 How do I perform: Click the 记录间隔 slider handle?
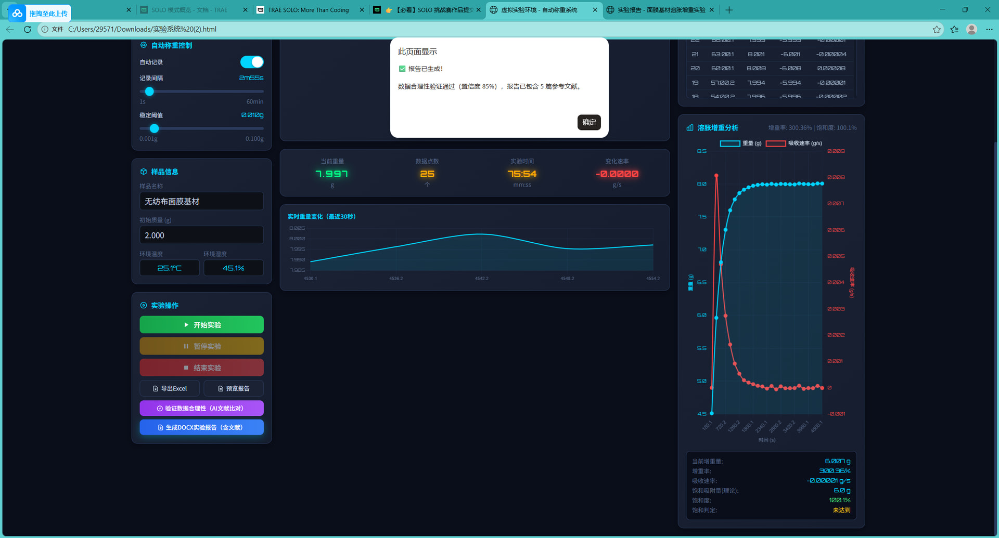[x=149, y=91]
